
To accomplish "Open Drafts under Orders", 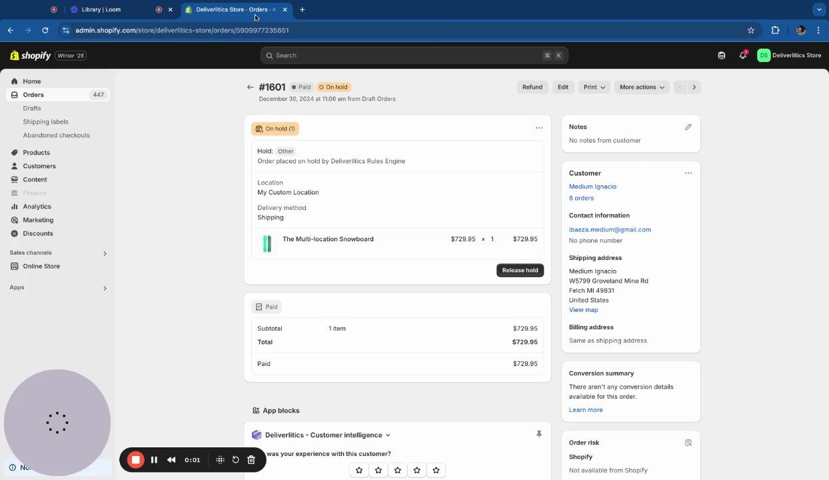I will [32, 108].
